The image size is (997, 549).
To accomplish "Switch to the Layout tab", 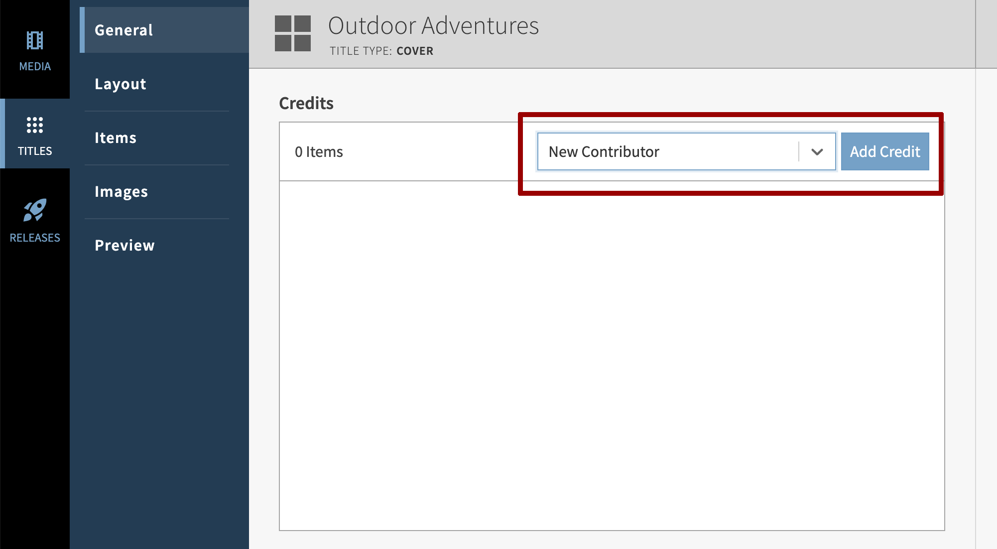I will coord(120,84).
